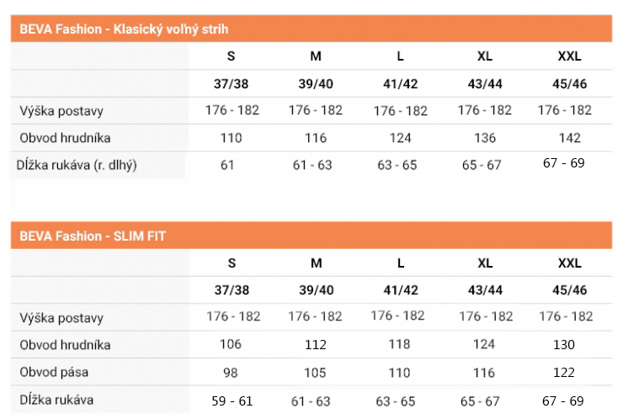
Task: Select the waist value 105 cell
Action: (x=315, y=372)
